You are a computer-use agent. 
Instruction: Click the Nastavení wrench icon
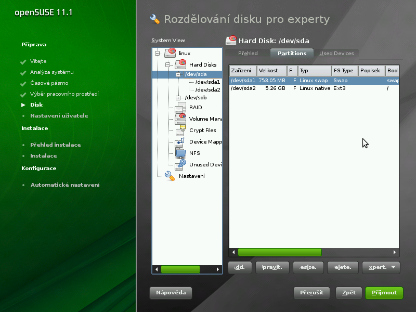tap(170, 176)
